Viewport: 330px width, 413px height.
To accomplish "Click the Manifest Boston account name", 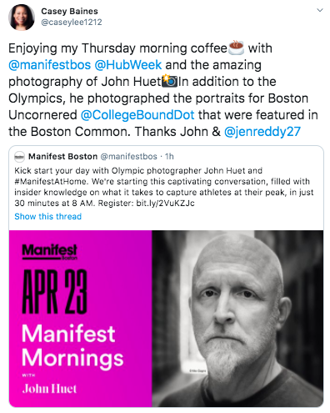I will [x=63, y=156].
